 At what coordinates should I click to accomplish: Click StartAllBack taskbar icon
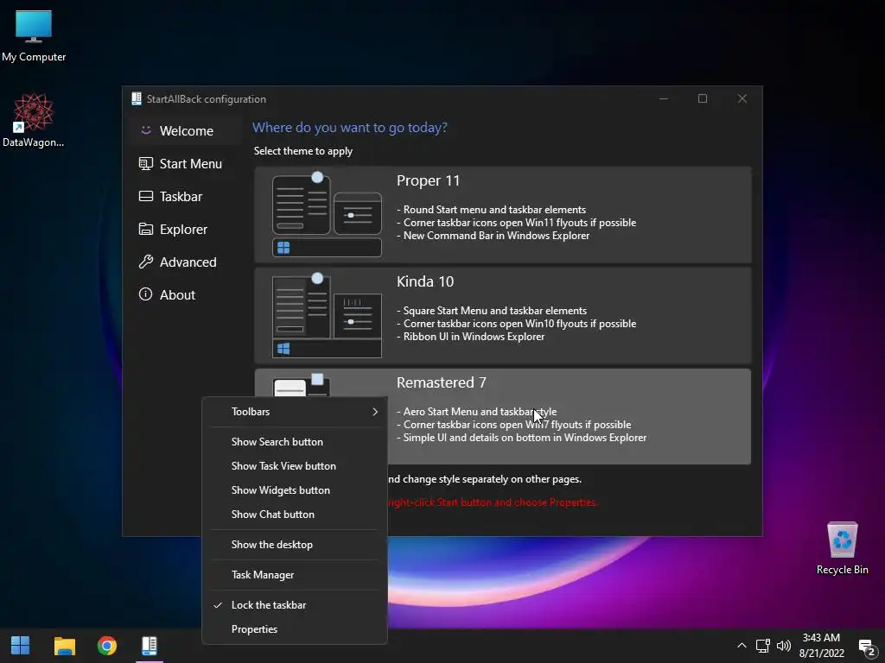[x=149, y=646]
